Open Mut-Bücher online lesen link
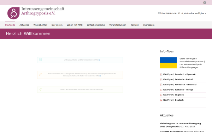 [82, 89]
